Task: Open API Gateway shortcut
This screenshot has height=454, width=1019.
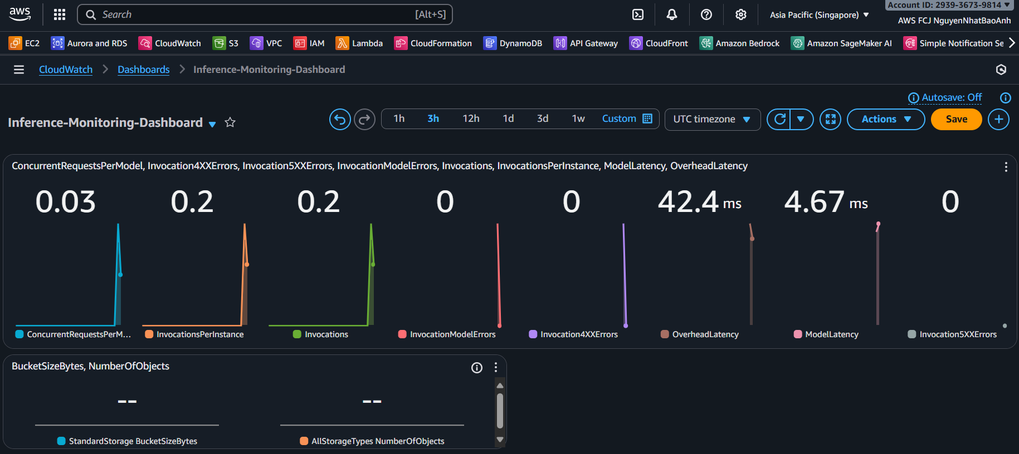Action: click(586, 43)
